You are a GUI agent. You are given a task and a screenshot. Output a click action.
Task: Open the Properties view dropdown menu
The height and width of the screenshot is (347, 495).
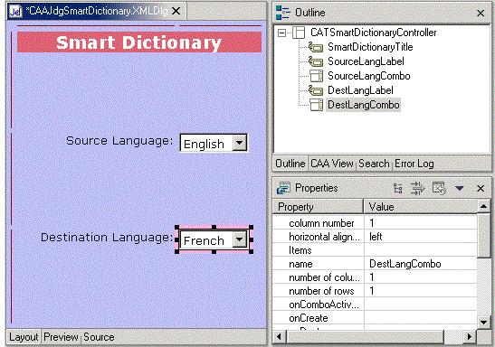pos(460,189)
